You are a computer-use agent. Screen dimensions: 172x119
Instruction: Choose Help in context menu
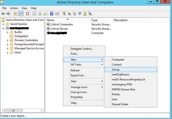84,103
